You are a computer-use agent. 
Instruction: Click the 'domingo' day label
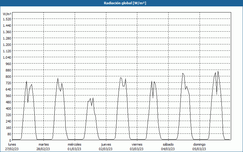(199, 144)
